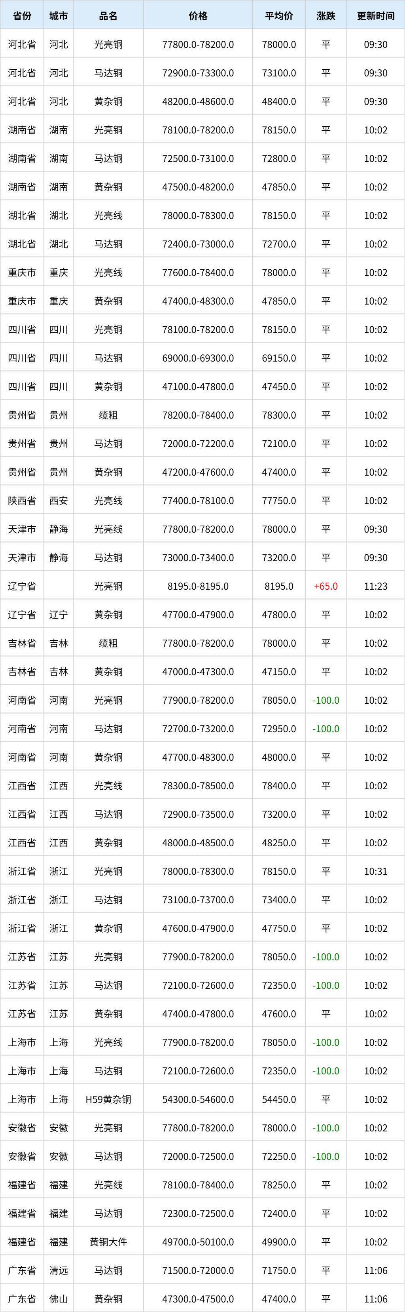The width and height of the screenshot is (405, 1312).
Task: Click the 涨跌 column header
Action: pyautogui.click(x=326, y=16)
